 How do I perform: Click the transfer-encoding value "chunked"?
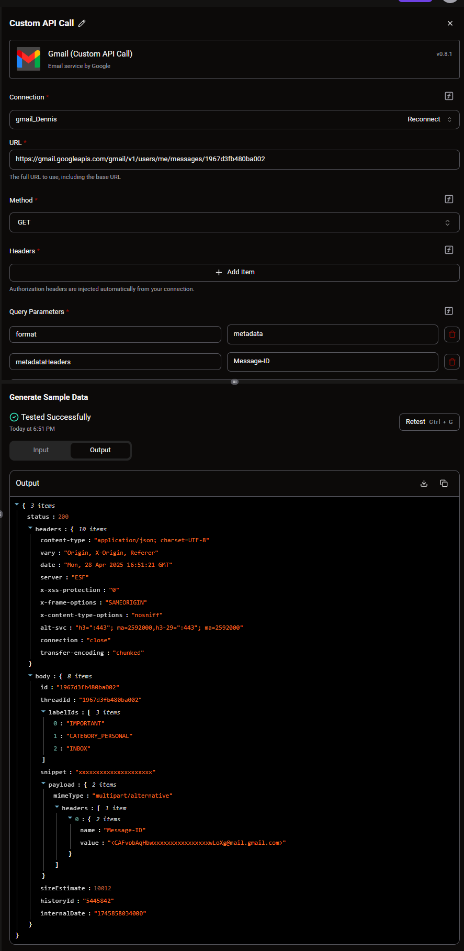tap(128, 653)
